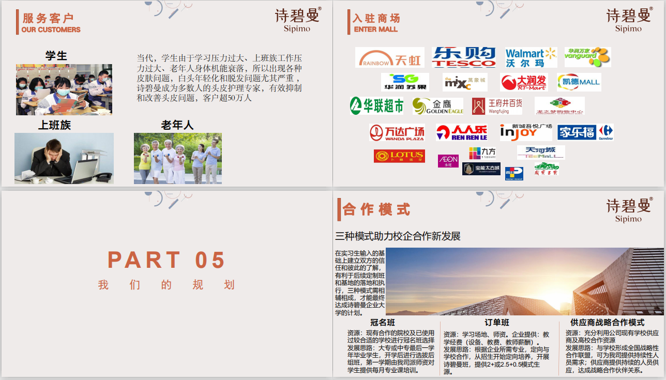
Task: Click the Rainbow 天虹 logo
Action: coord(389,57)
